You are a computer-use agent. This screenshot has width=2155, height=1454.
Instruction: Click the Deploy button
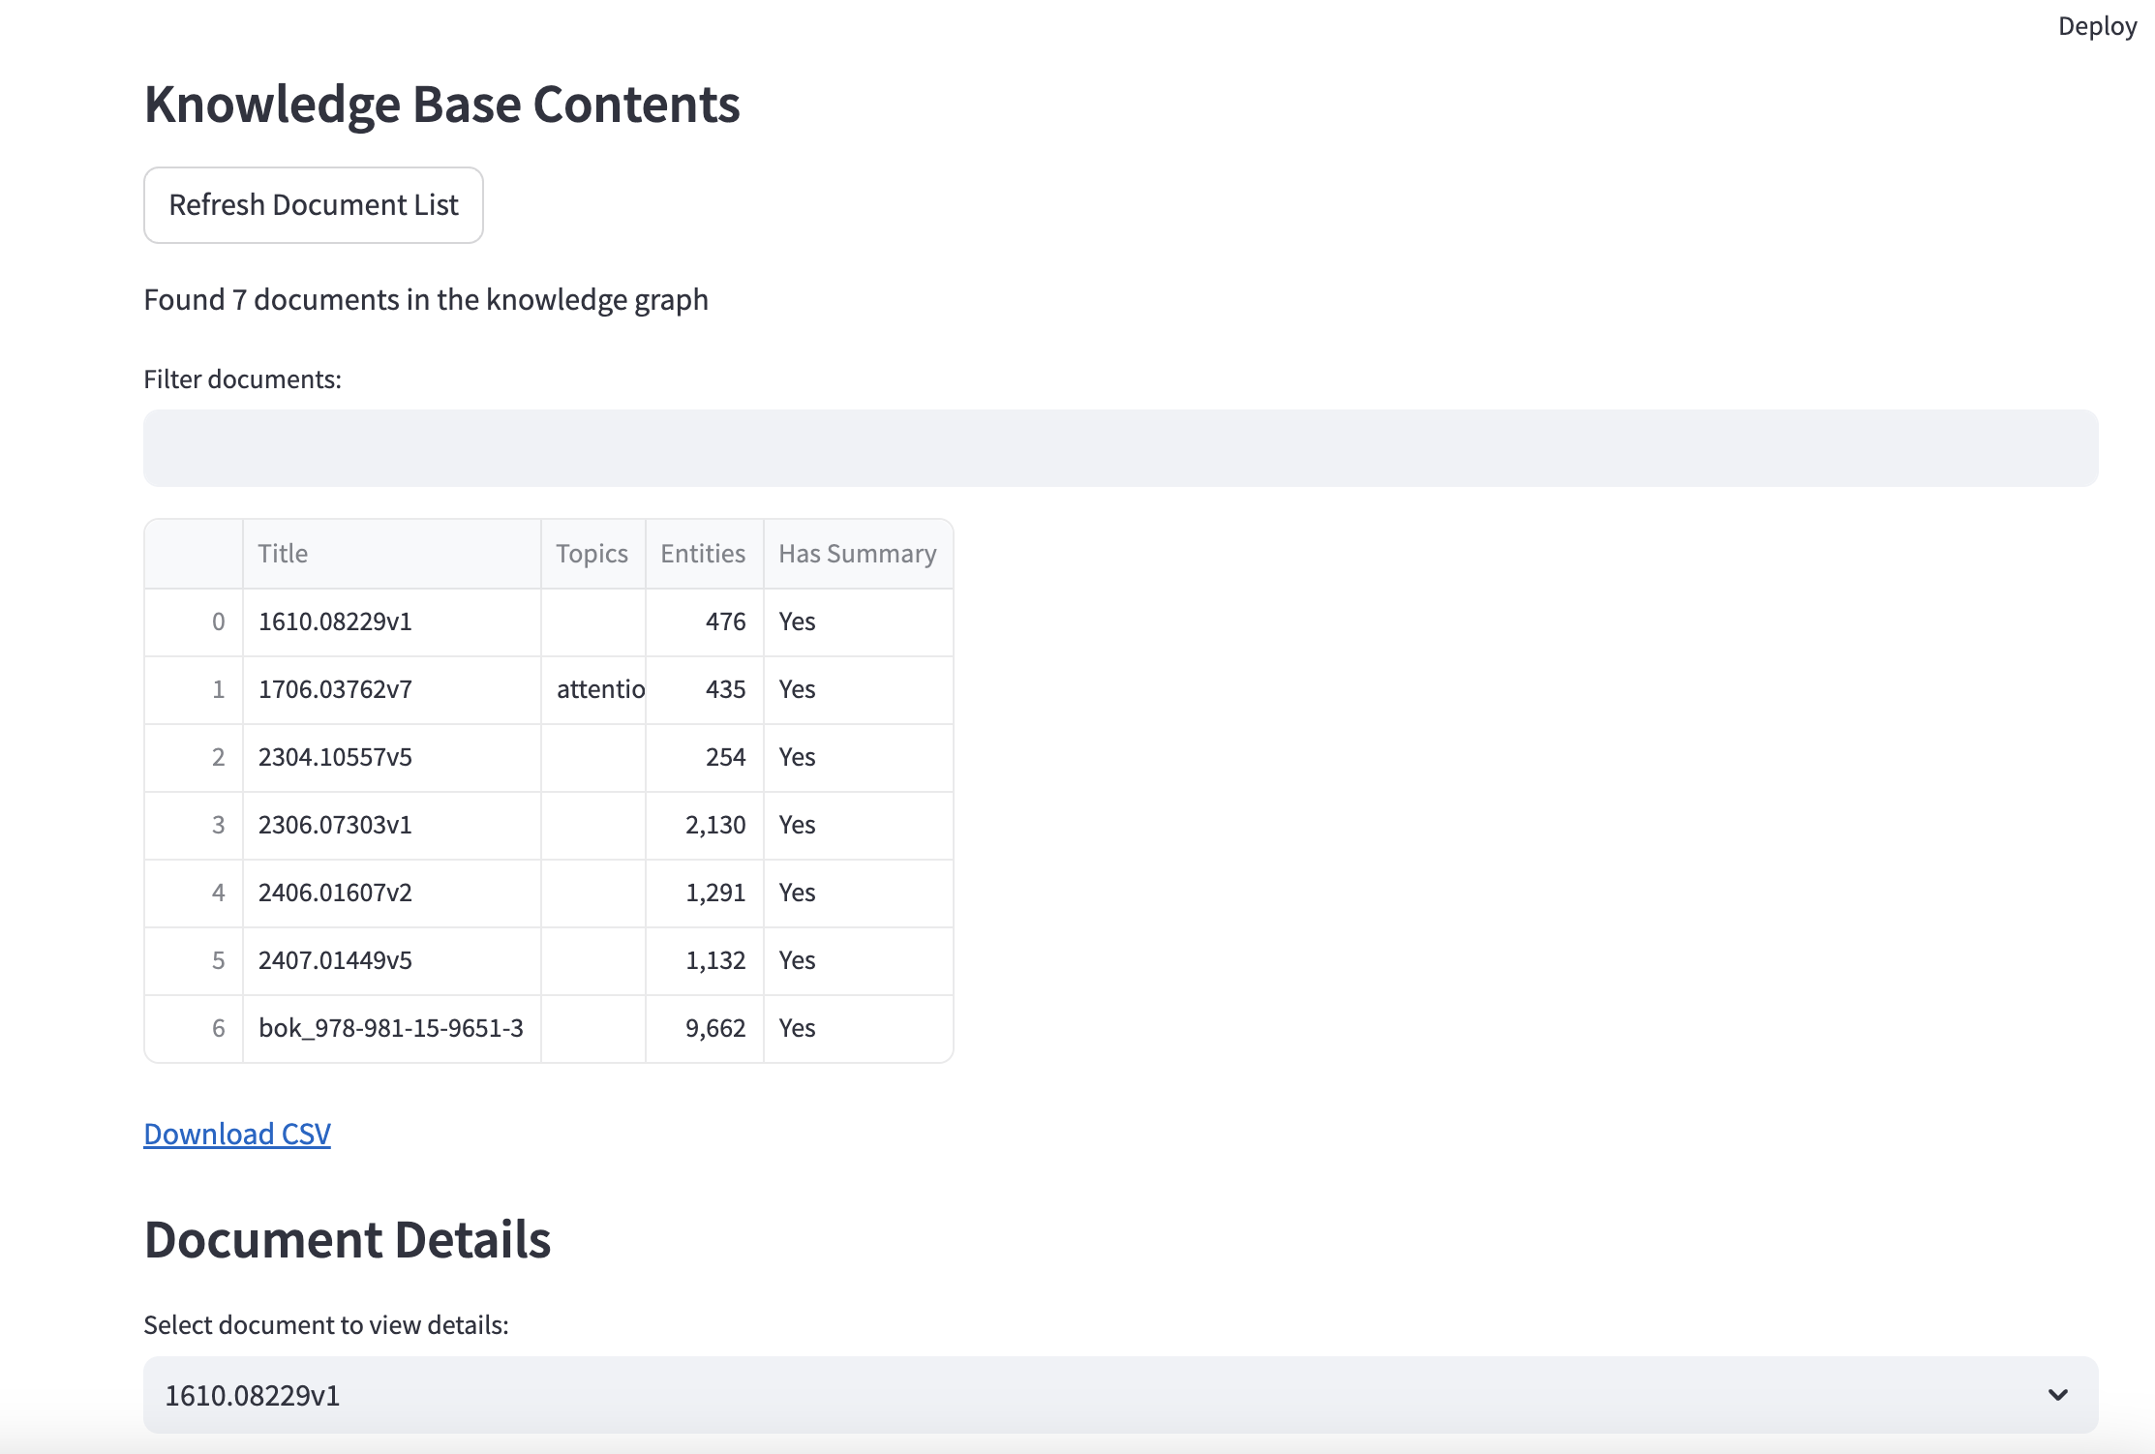tap(2096, 26)
